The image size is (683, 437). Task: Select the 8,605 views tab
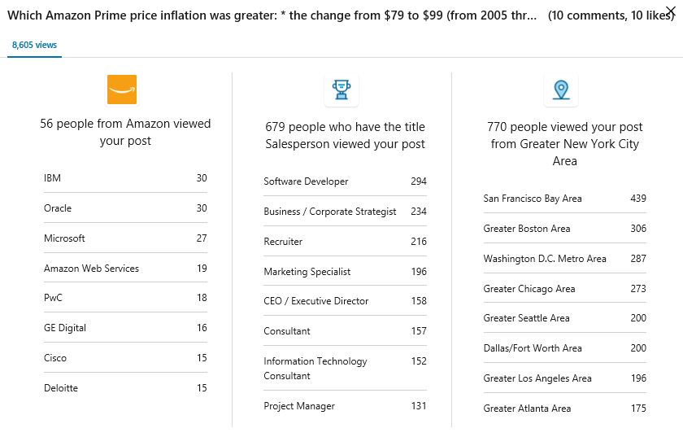coord(35,46)
